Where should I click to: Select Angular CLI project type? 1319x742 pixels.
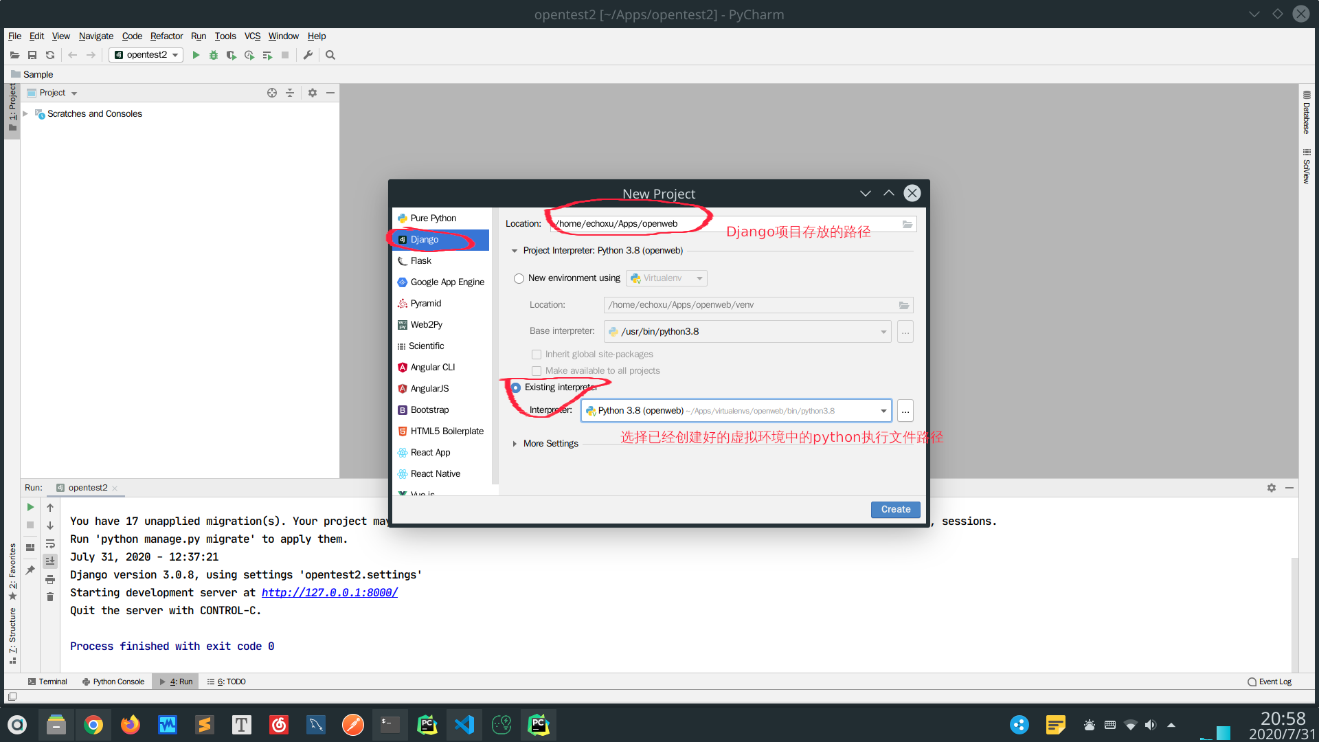click(x=440, y=368)
